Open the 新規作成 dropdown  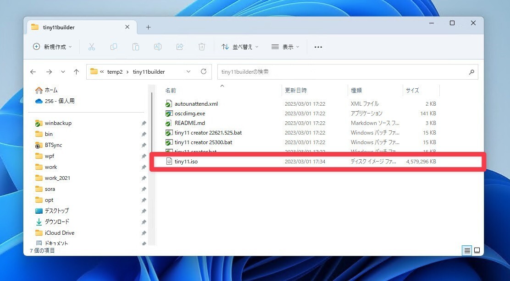tap(52, 47)
